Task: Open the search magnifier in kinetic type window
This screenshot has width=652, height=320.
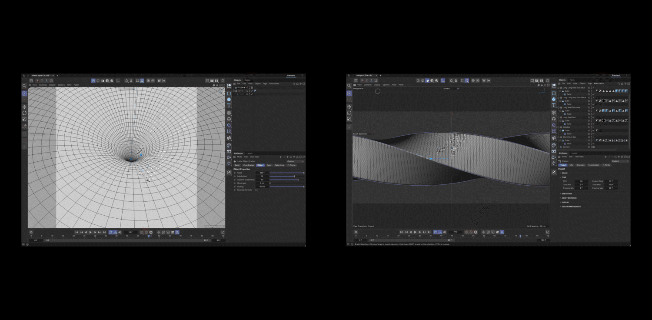Action: tap(24, 86)
